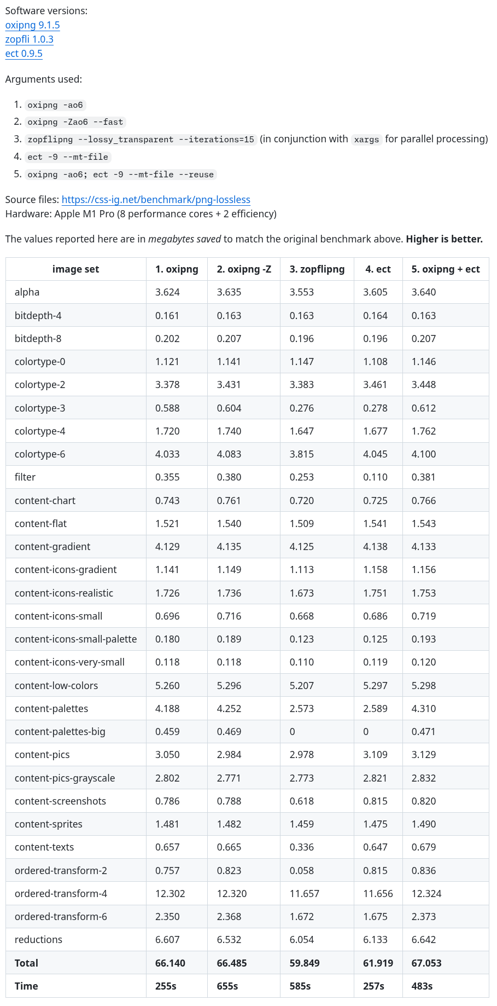Click the '2. oxipng -Z' column header
The width and height of the screenshot is (497, 1006).
244,269
